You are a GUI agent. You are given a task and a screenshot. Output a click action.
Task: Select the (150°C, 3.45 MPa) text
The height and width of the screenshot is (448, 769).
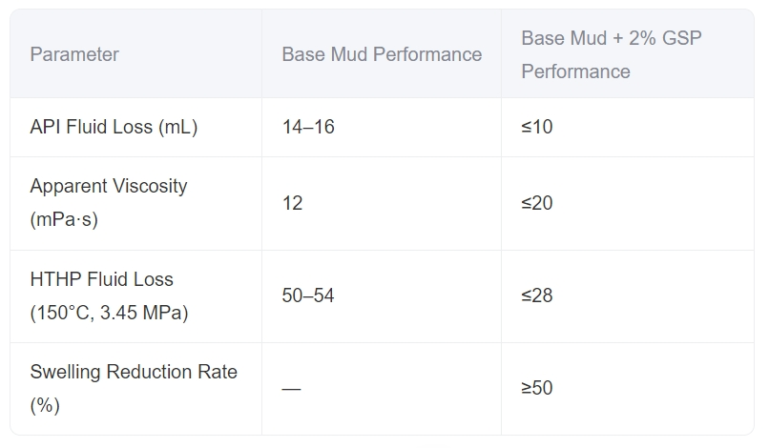click(109, 313)
